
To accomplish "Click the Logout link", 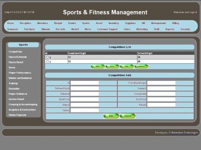I will [x=193, y=12].
